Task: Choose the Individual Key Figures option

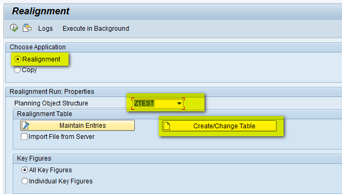Action: tap(24, 181)
